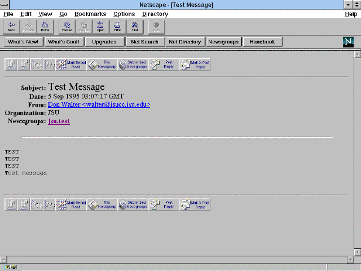The height and width of the screenshot is (271, 361).
Task: Open a location with the Open icon
Action: point(101,27)
